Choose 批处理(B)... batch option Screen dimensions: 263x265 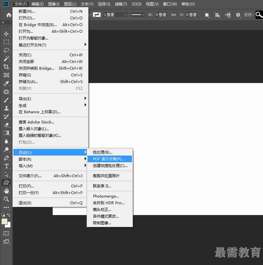[110, 152]
